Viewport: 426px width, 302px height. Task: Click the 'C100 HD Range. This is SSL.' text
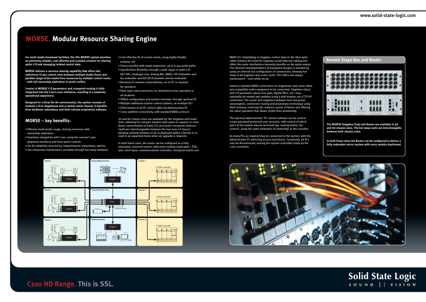71,284
